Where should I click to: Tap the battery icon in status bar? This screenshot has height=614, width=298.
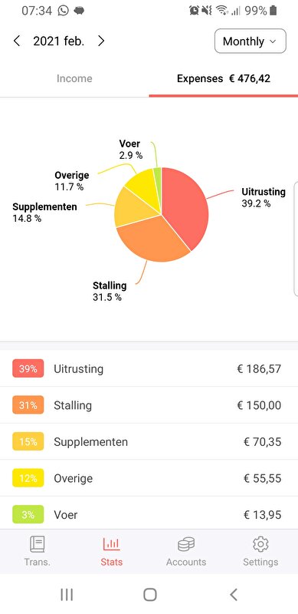click(273, 11)
